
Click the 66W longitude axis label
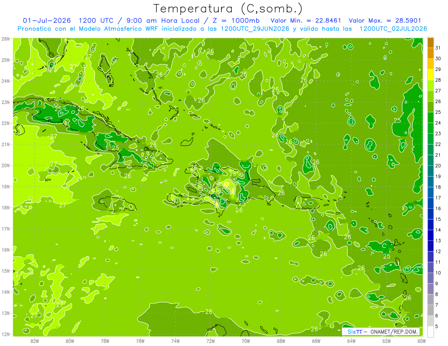click(x=316, y=340)
